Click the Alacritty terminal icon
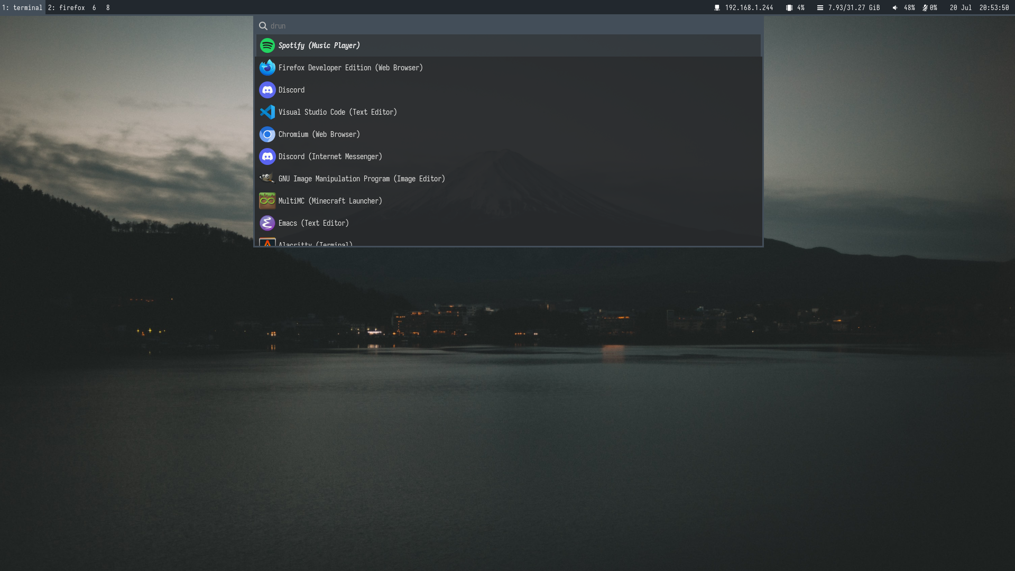This screenshot has height=571, width=1015. pos(267,243)
